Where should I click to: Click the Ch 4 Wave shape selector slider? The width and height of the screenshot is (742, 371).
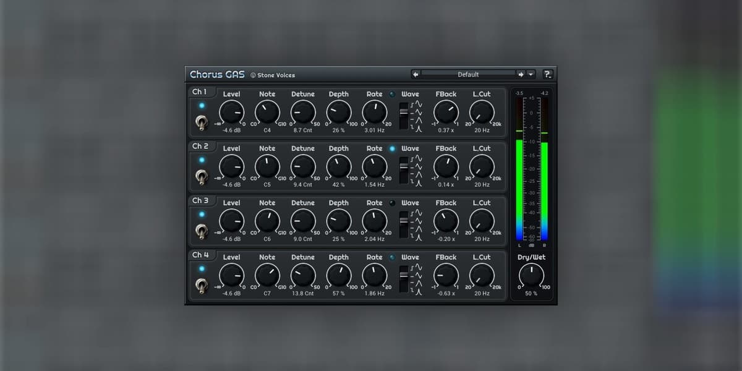(x=404, y=280)
